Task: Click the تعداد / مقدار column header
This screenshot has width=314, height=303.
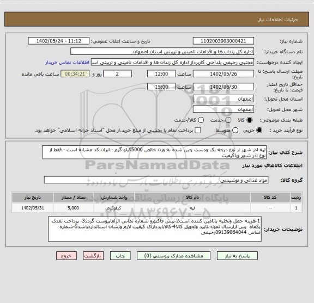Action: (x=73, y=197)
